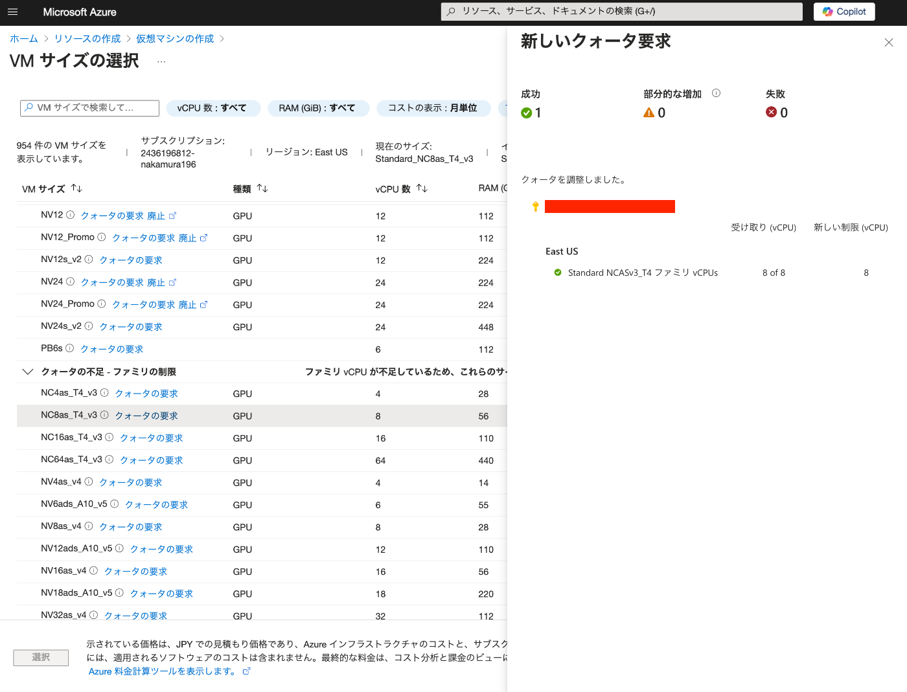907x692 pixels.
Task: Click クォータの要求 for PB6s
Action: click(111, 349)
